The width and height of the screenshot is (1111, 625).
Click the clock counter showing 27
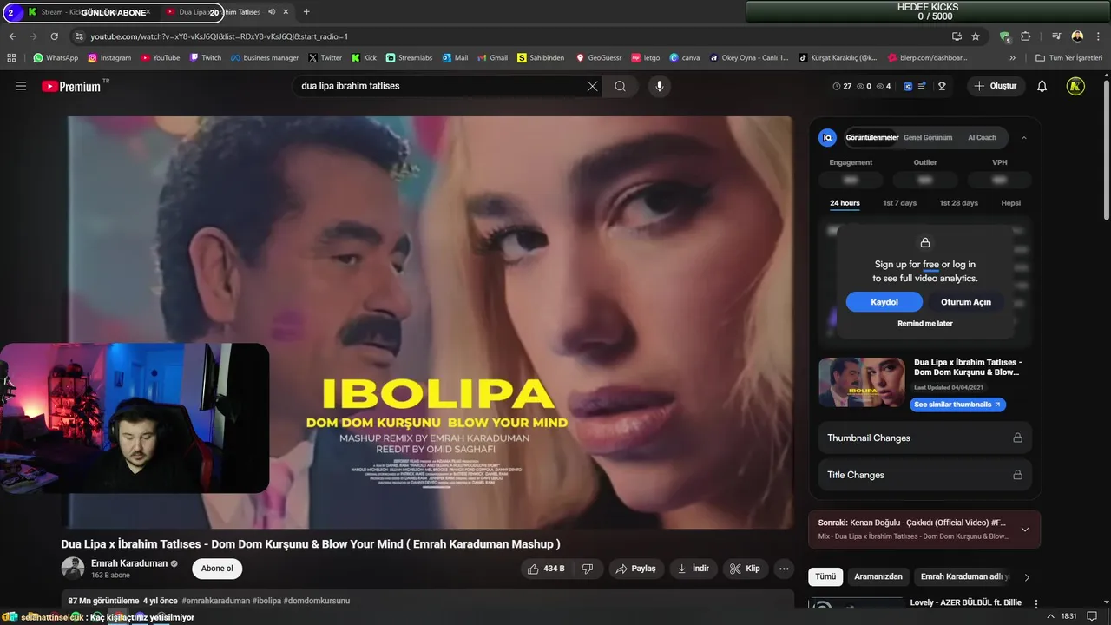click(842, 86)
